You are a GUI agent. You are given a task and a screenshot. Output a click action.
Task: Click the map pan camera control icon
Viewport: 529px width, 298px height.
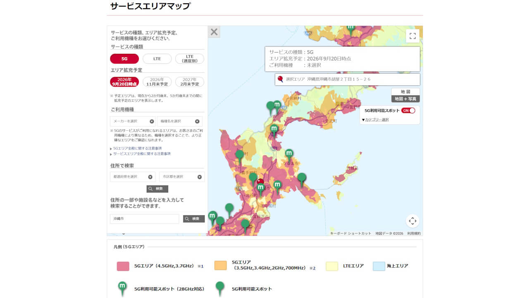412,221
